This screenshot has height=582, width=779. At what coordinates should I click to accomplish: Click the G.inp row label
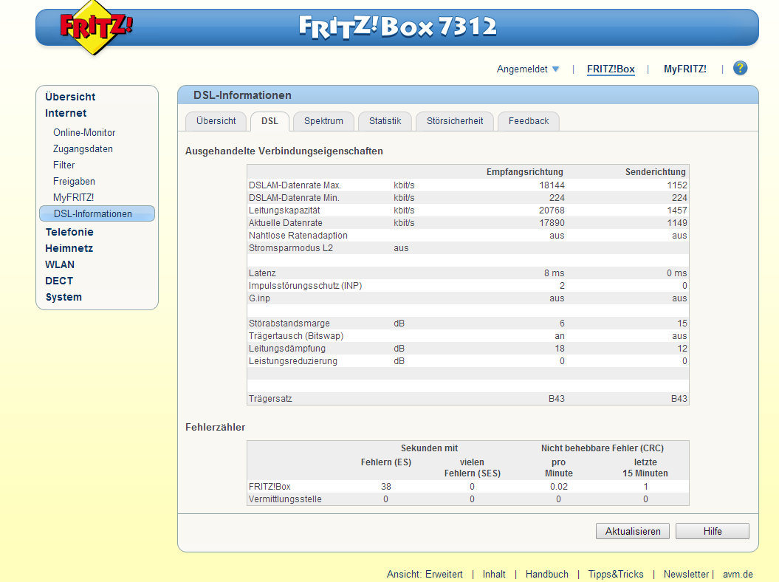pyautogui.click(x=259, y=298)
